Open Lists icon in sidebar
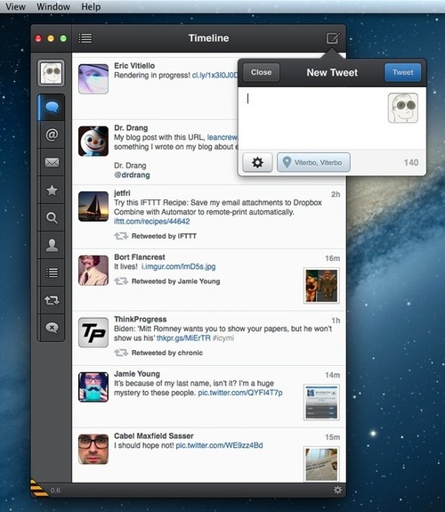Image resolution: width=445 pixels, height=512 pixels. 52,272
